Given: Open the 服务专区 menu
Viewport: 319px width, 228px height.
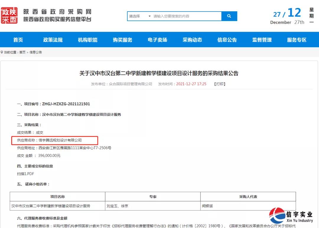Looking at the screenshot, I should pos(297,39).
